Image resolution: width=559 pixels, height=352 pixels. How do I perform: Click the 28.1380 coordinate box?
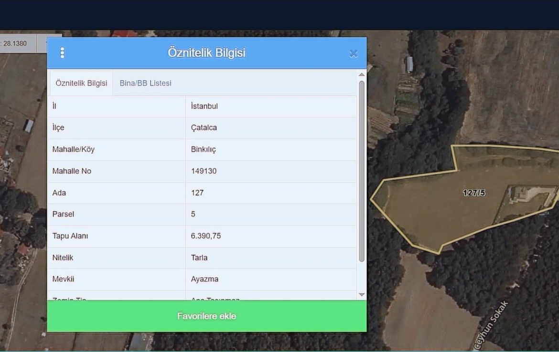[15, 43]
